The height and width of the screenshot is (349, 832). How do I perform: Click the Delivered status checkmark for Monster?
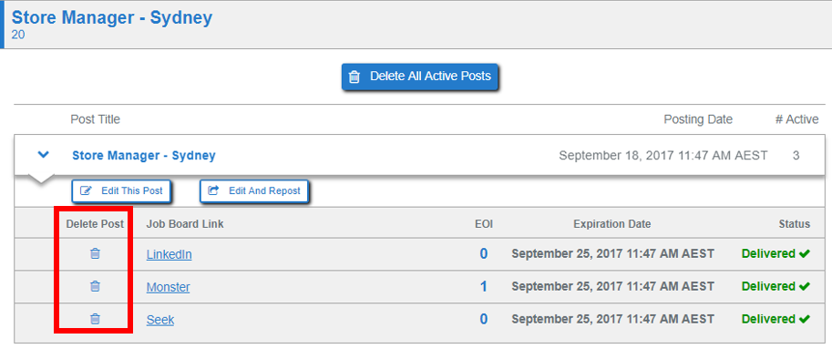click(805, 287)
